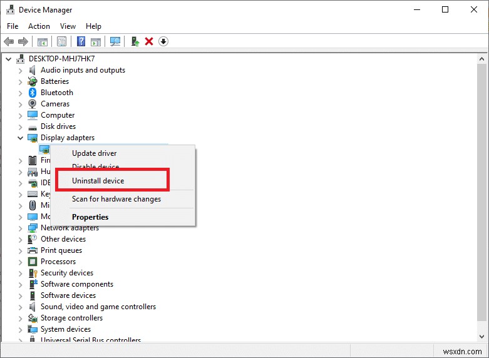Select the Storage controllers label
Screen dimensions: 489x358
coord(72,318)
